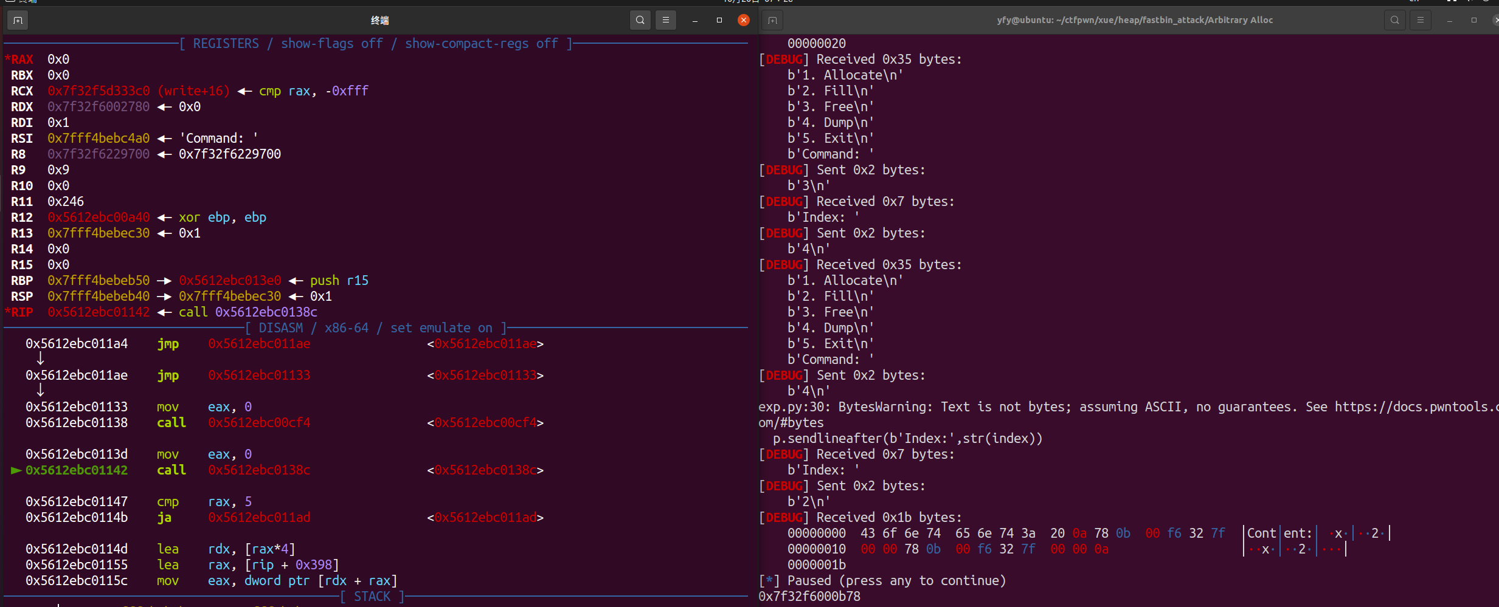Minimize the left terminal window

click(694, 20)
